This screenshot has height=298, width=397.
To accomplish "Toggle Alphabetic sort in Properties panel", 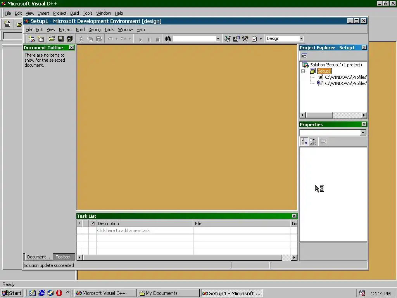I will click(304, 141).
